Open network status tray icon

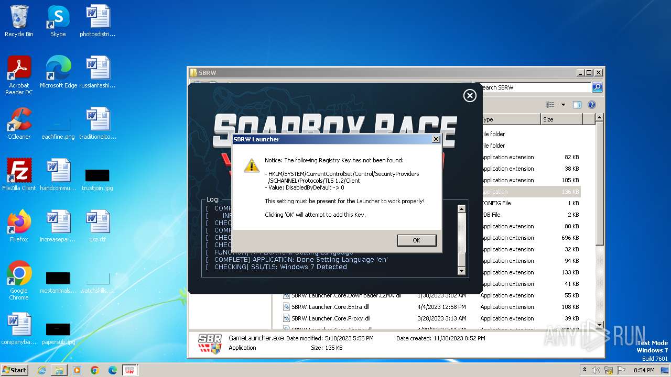pos(609,370)
